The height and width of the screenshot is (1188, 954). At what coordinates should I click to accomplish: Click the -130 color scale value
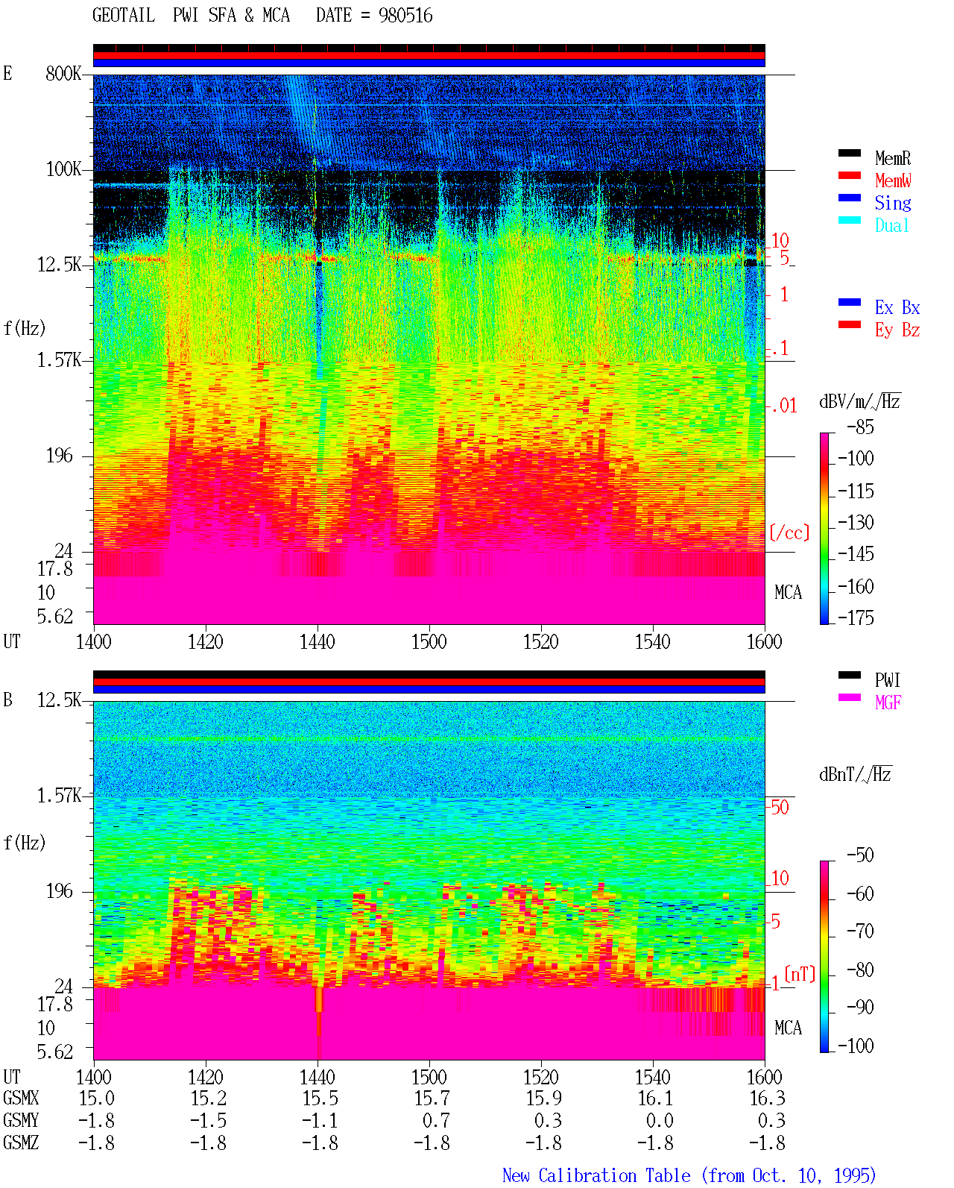coord(856,523)
